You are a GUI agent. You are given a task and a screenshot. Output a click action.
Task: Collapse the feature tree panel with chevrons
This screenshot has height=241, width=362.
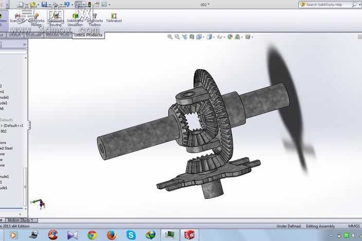[25, 45]
